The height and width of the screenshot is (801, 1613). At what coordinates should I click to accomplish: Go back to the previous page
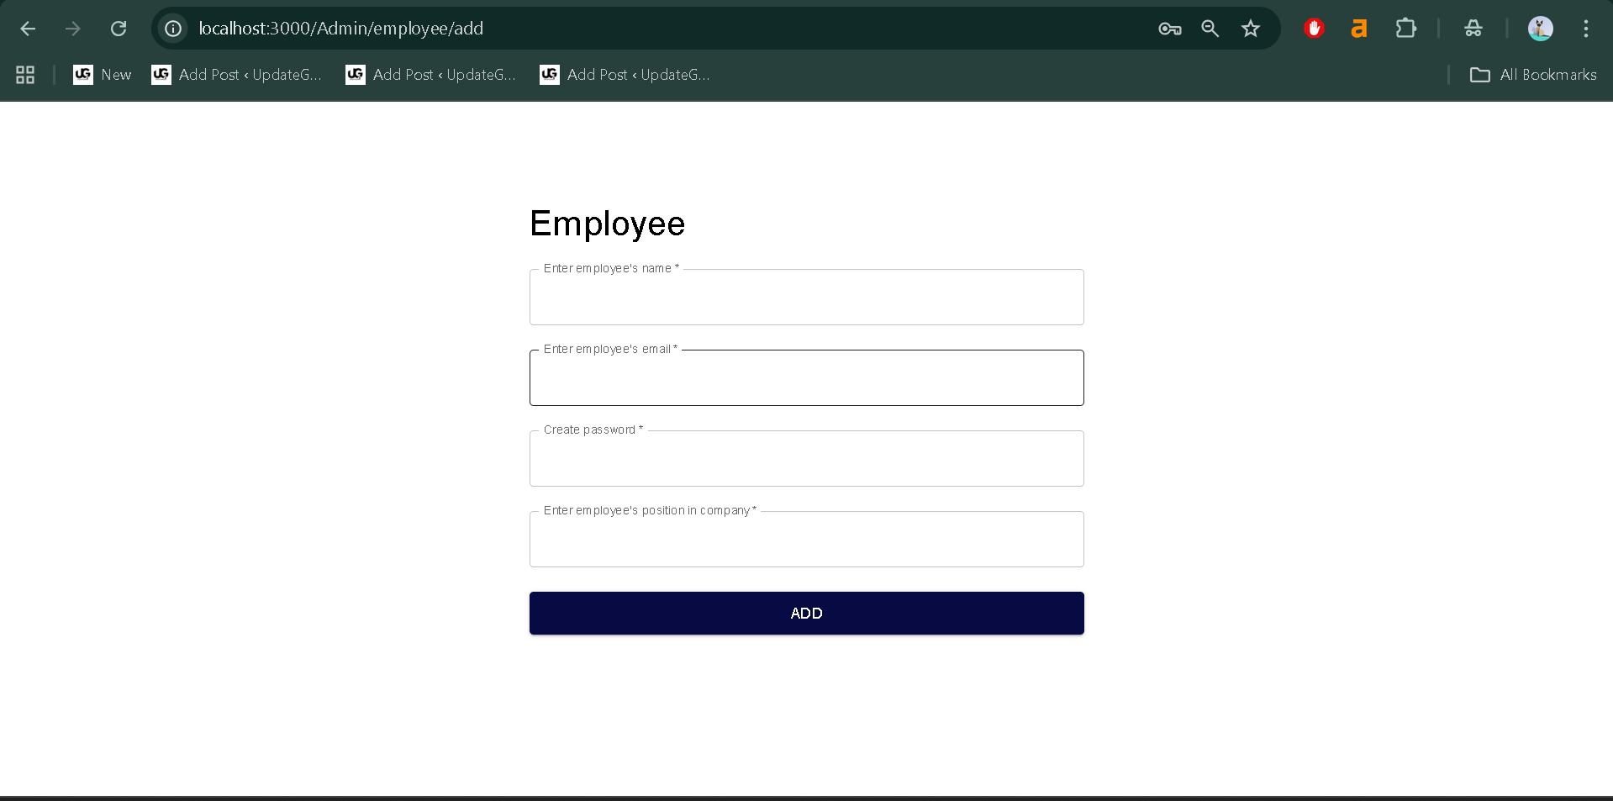click(x=28, y=28)
